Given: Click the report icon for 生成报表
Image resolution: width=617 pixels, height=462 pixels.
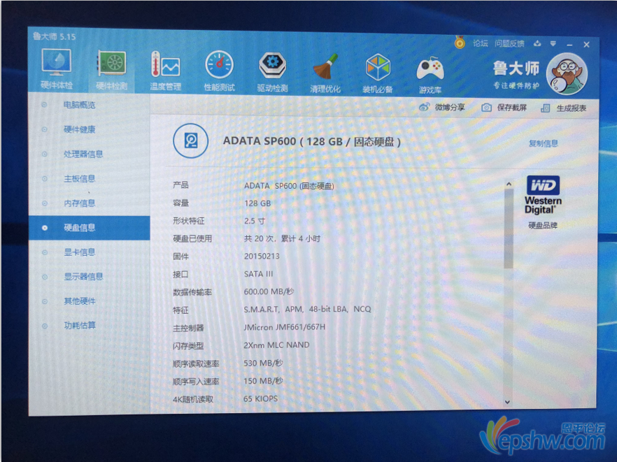Looking at the screenshot, I should 546,108.
